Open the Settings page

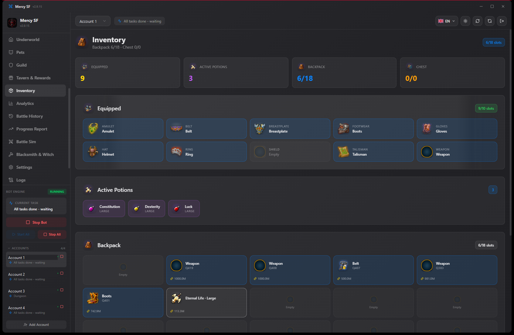35,167
